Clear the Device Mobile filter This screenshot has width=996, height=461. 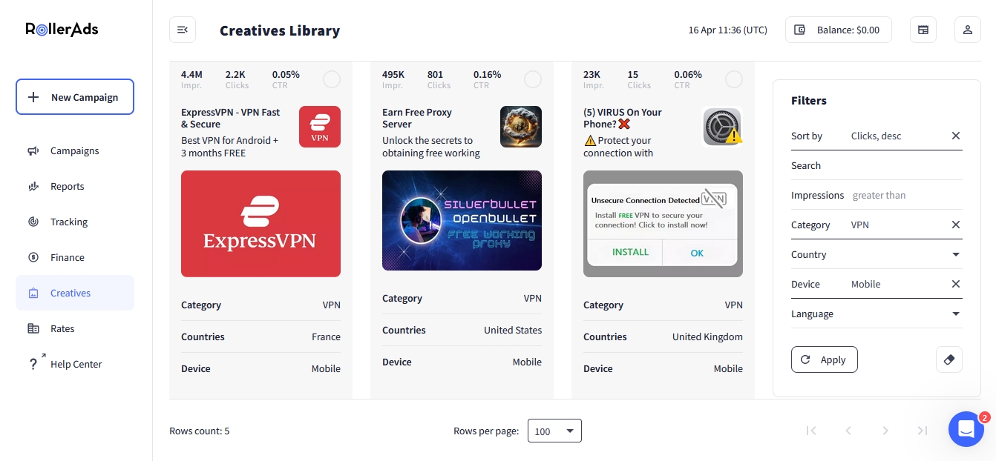pos(956,284)
